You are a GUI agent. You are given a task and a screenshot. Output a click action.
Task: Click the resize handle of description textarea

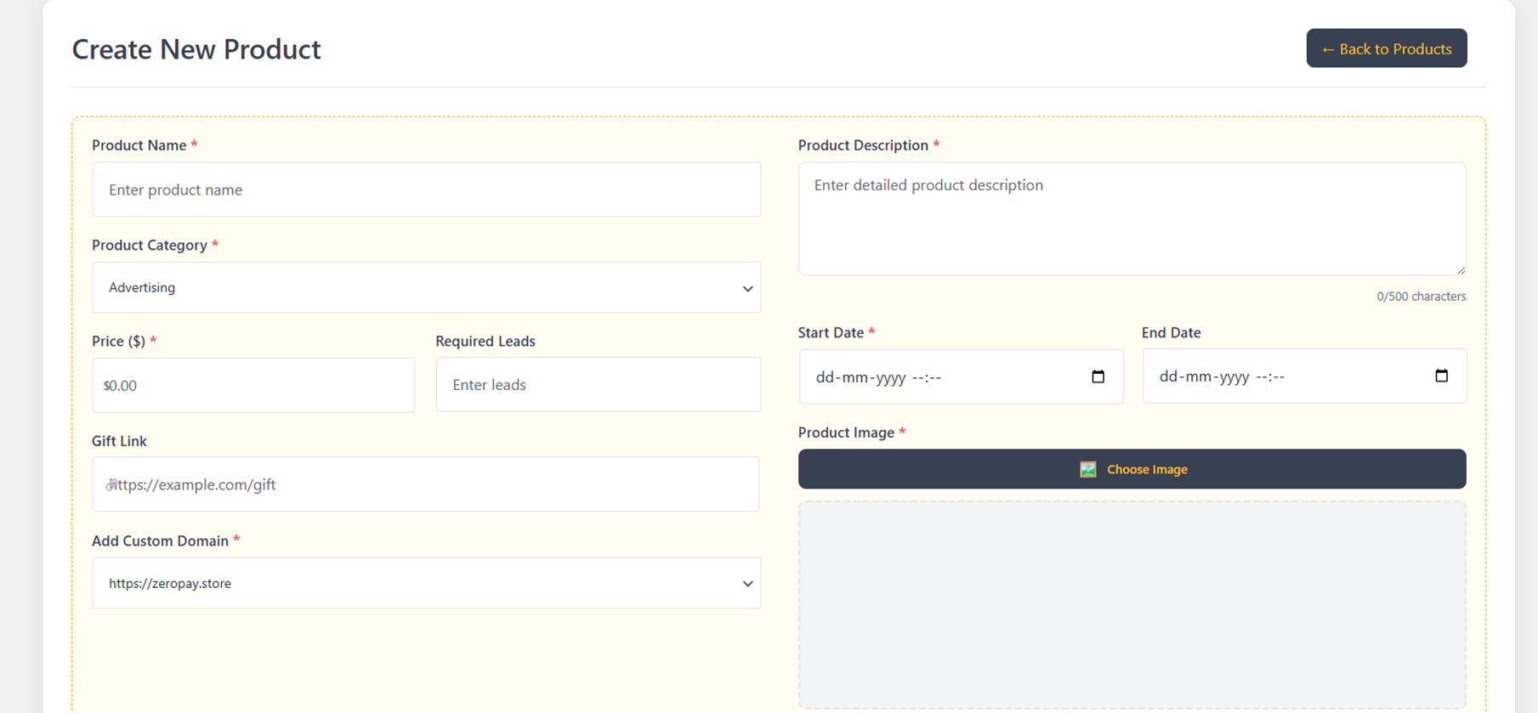[1460, 269]
